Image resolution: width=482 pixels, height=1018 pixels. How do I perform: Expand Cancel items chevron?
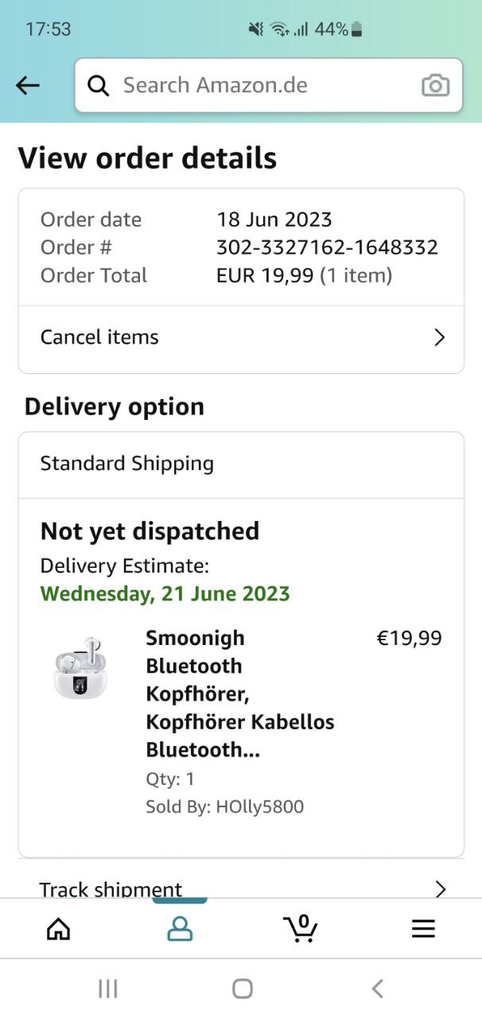click(x=439, y=337)
